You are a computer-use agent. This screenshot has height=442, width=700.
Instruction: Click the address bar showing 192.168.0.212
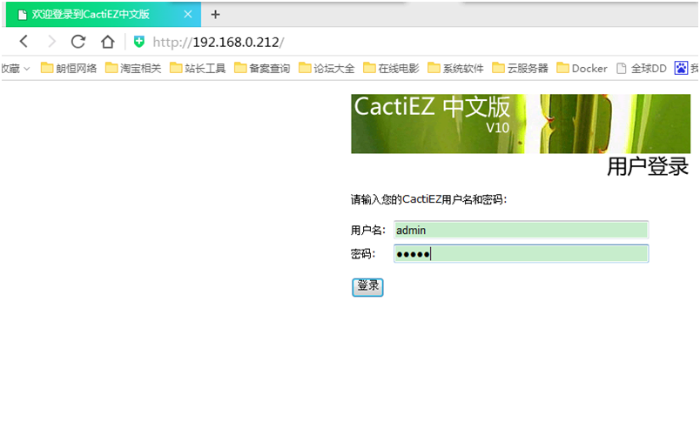[x=218, y=42]
